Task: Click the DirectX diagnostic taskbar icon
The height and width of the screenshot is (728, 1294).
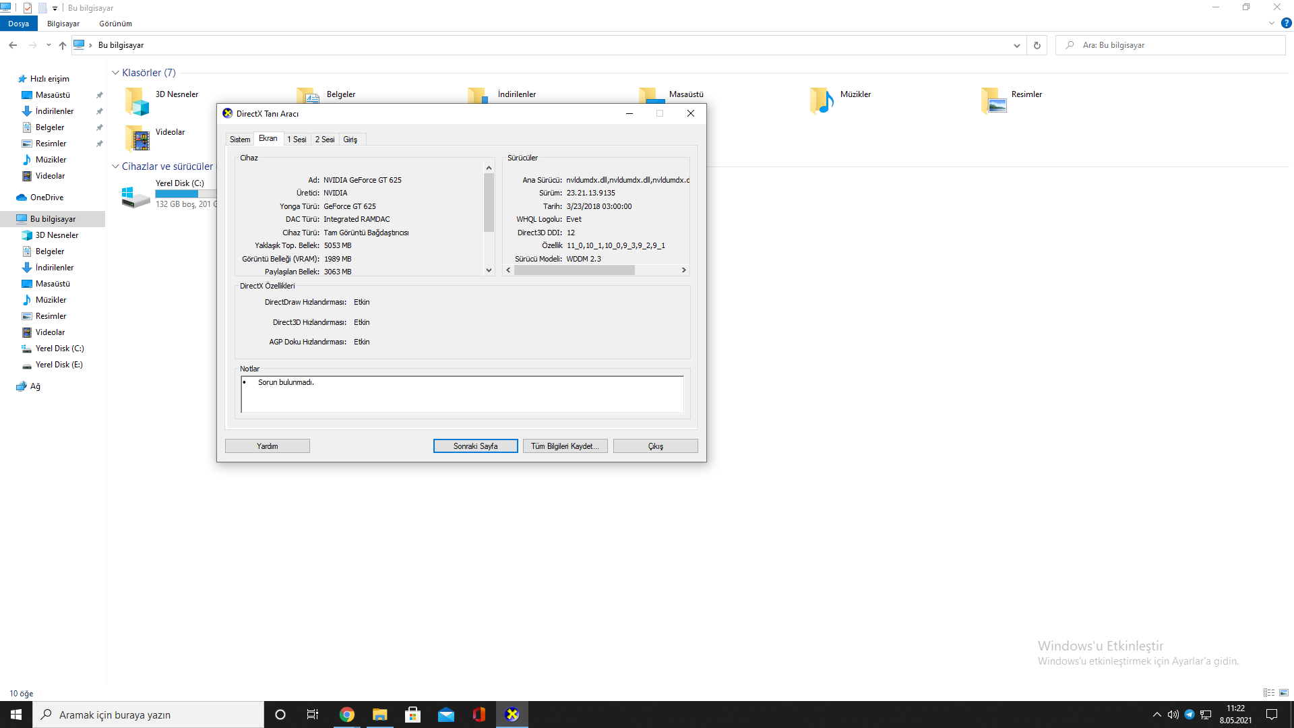Action: pos(512,715)
